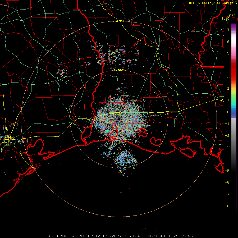Click the 100 NMI range ring label
This screenshot has height=238, width=238.
tap(119, 21)
